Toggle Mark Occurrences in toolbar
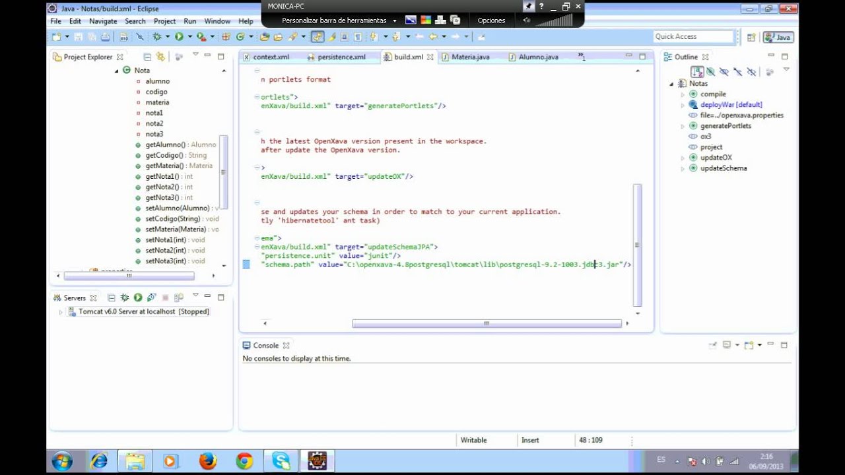This screenshot has width=845, height=475. coord(331,37)
